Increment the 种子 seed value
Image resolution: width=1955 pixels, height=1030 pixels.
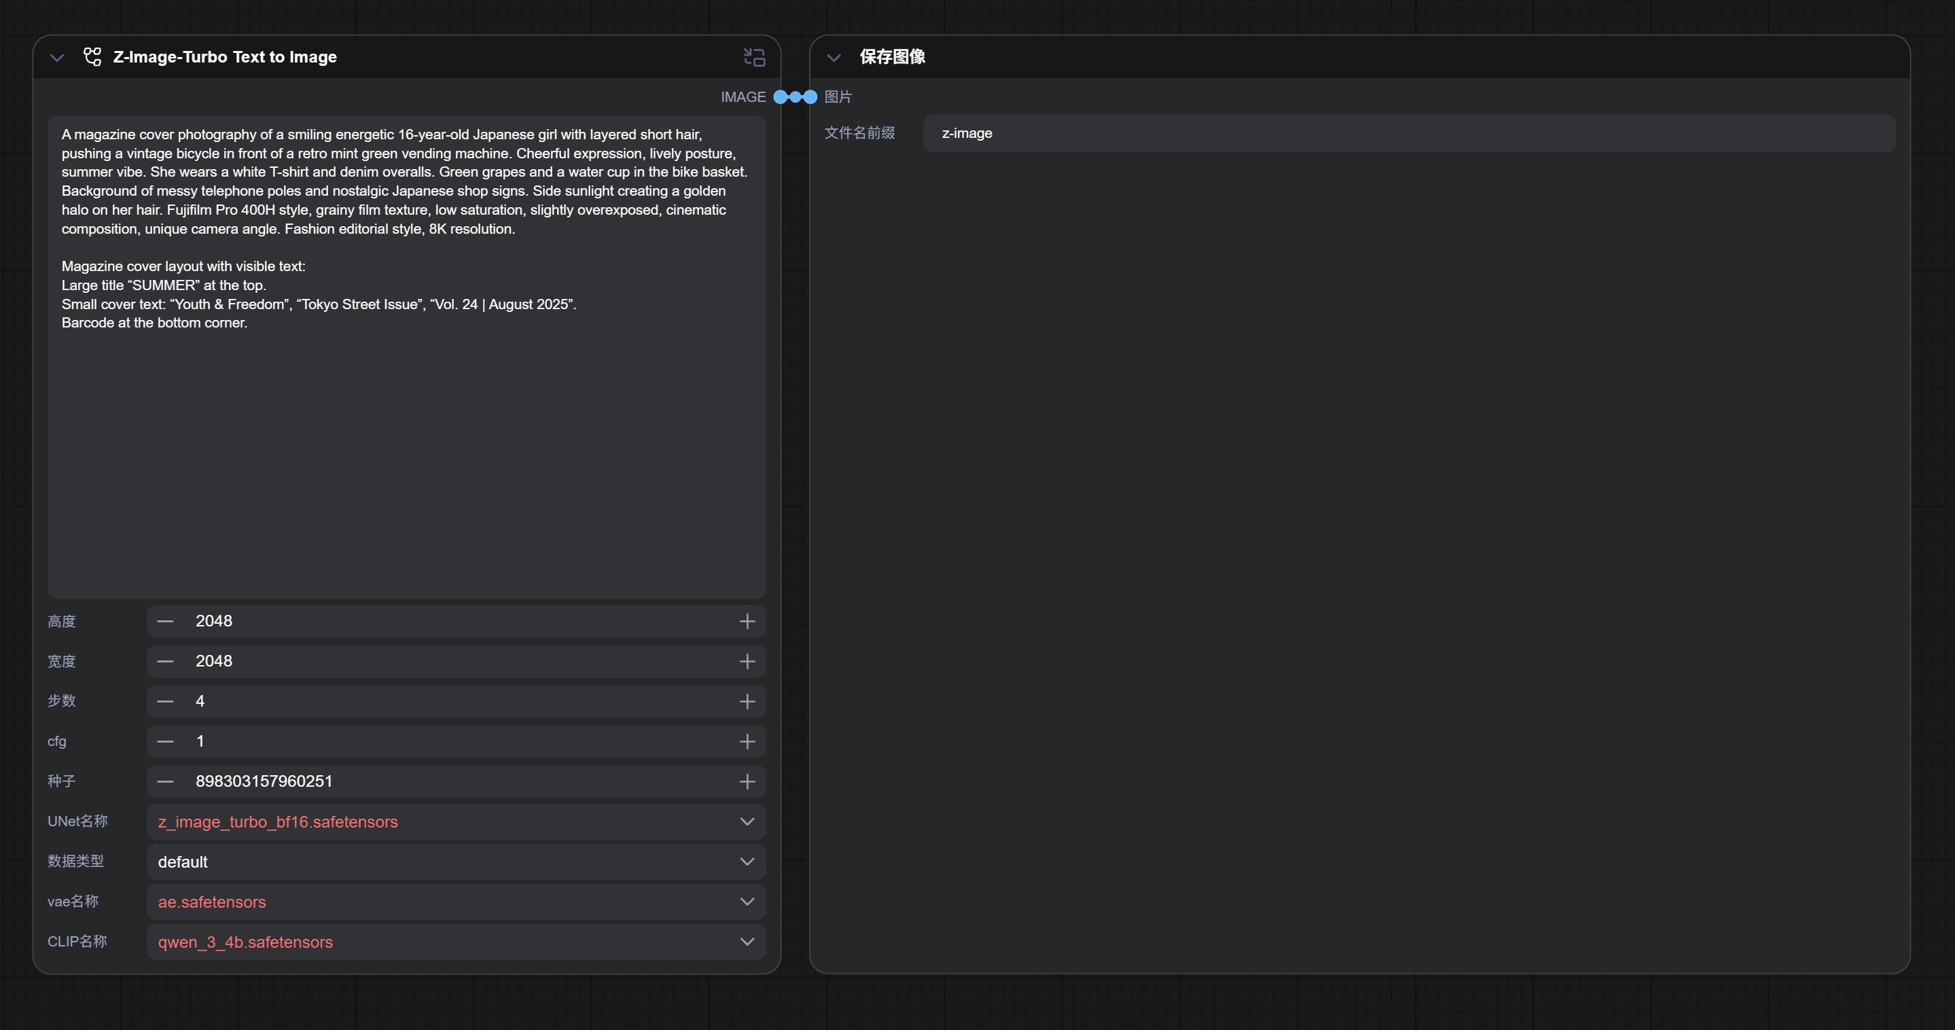[747, 782]
